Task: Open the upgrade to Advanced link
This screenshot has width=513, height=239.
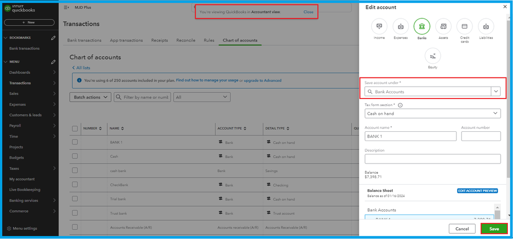Action: pyautogui.click(x=262, y=81)
